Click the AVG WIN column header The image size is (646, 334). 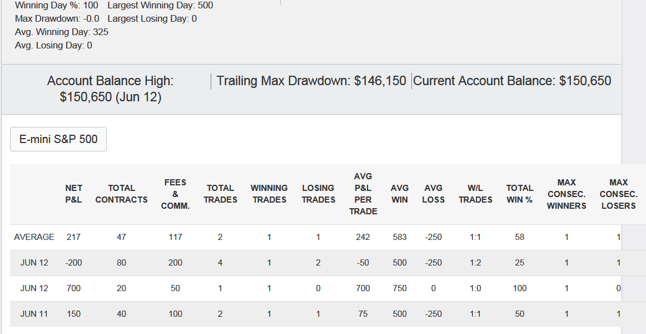[399, 194]
